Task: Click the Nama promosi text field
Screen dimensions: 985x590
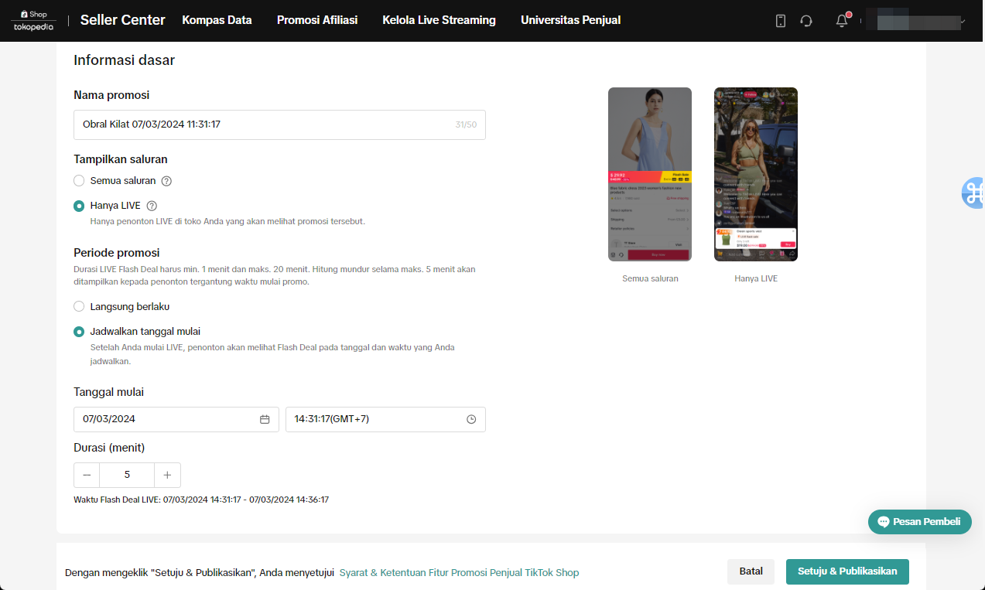Action: [x=263, y=124]
